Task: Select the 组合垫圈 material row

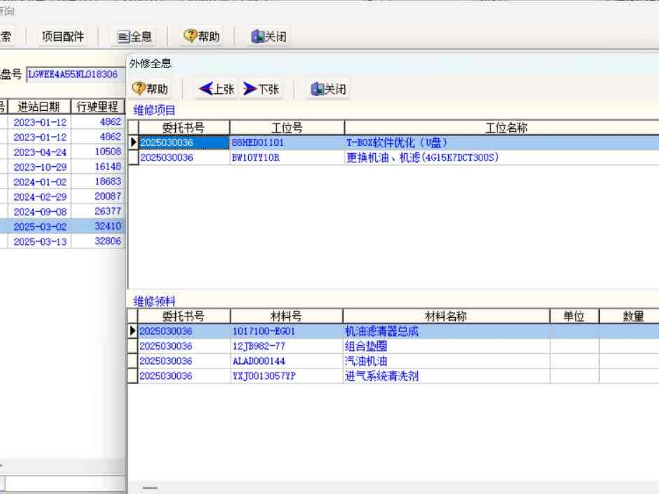Action: click(x=366, y=346)
